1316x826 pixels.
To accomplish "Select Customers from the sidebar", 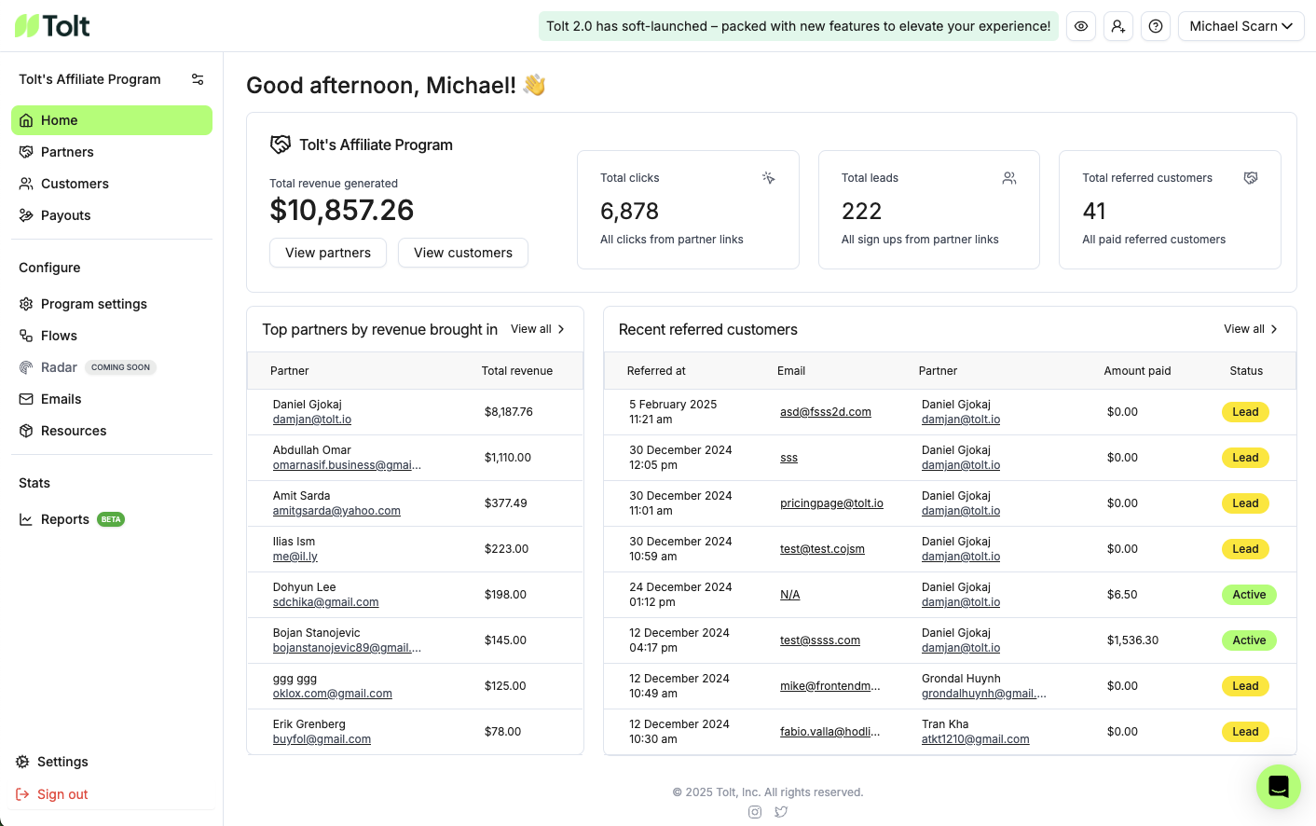I will [x=74, y=183].
